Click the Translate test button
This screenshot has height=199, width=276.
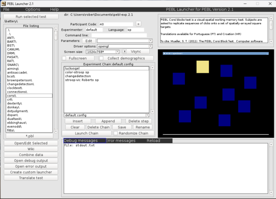(31, 178)
